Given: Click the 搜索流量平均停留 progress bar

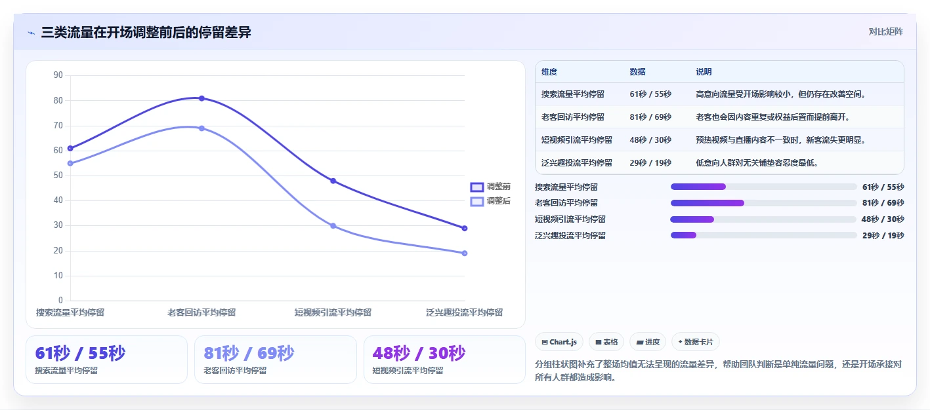Looking at the screenshot, I should (764, 187).
